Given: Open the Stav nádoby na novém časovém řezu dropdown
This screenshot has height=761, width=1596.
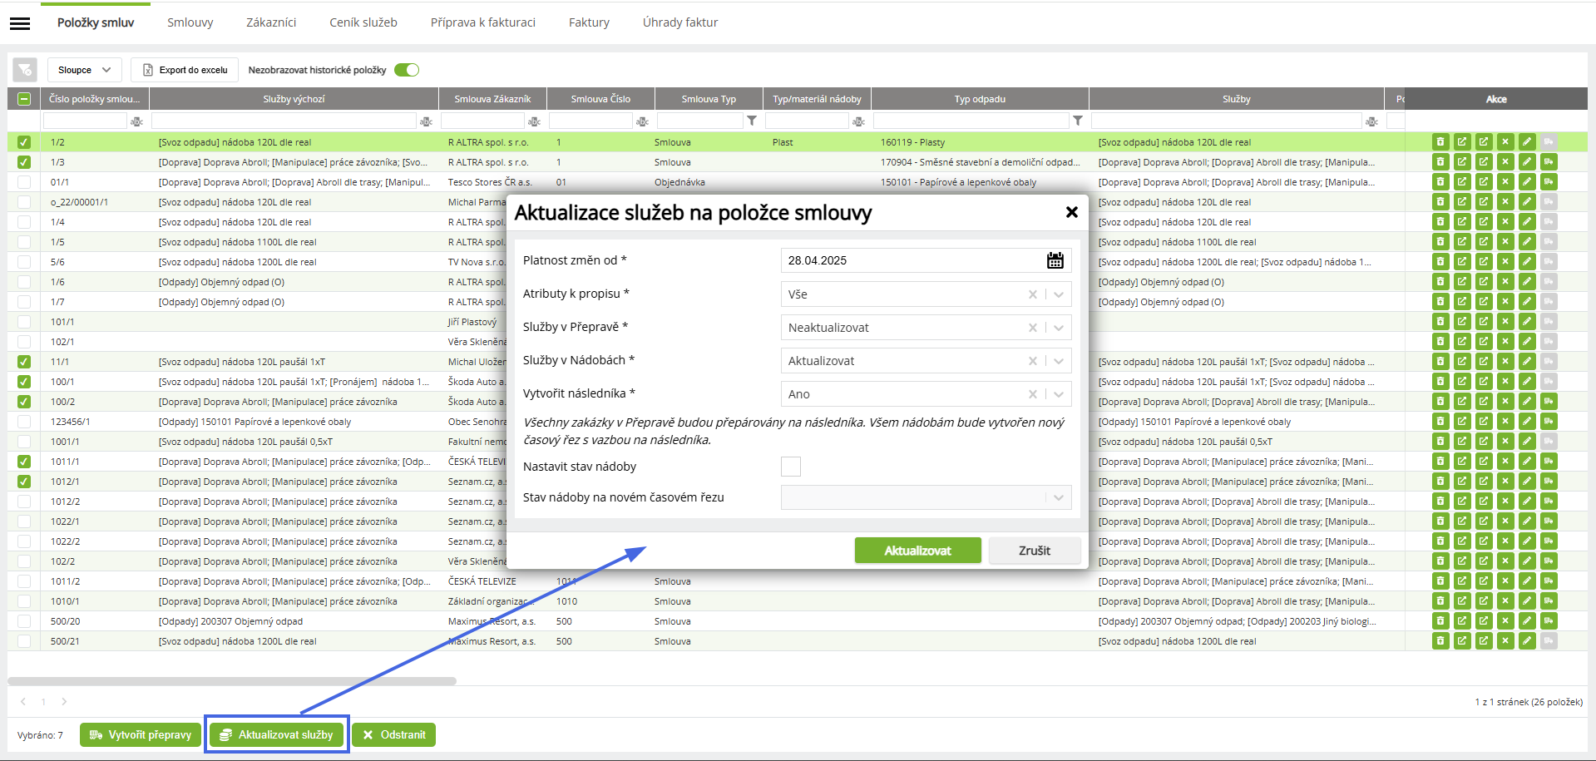Looking at the screenshot, I should click(926, 497).
